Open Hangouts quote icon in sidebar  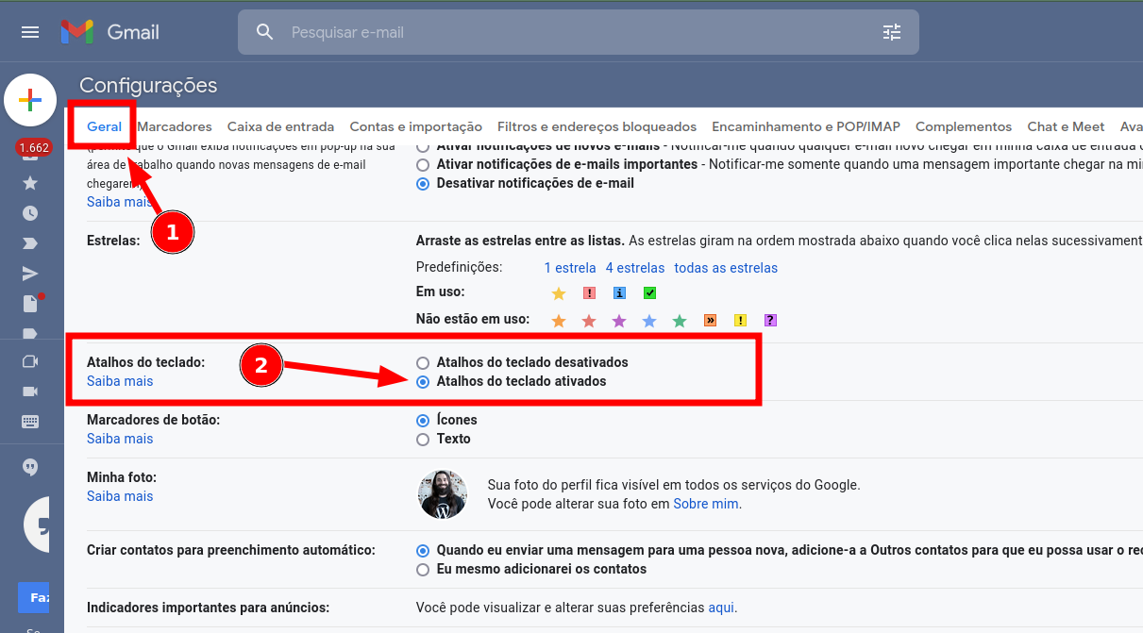coord(30,467)
